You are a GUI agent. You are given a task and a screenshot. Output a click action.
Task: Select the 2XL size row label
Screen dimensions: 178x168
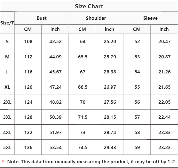pyautogui.click(x=7, y=102)
